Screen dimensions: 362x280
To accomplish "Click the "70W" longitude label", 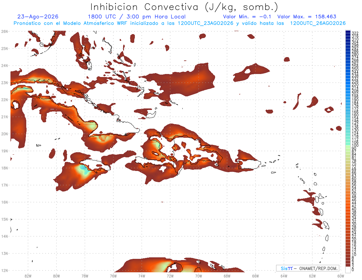I will click(x=198, y=276).
